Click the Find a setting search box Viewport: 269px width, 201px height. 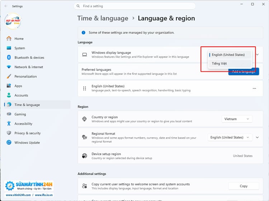pos(134,6)
